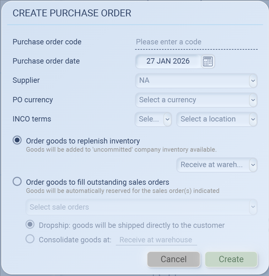Click the 'Receive at warehouse' consolidate field

click(x=156, y=240)
